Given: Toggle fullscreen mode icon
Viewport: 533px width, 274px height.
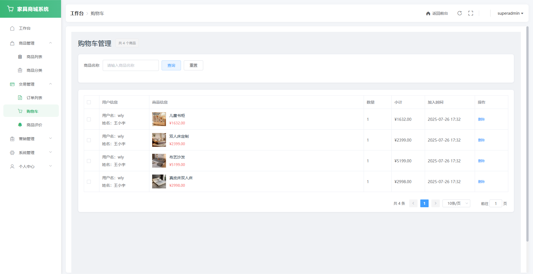Looking at the screenshot, I should pyautogui.click(x=471, y=13).
